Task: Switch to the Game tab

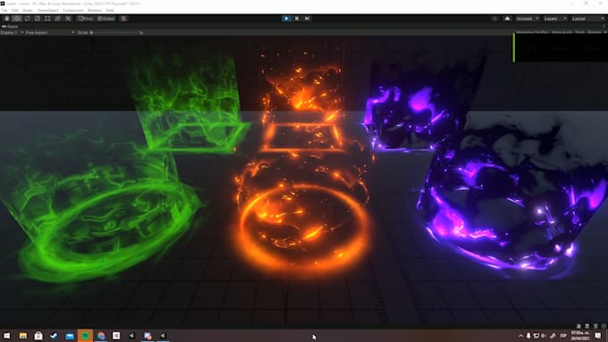Action: pyautogui.click(x=10, y=26)
